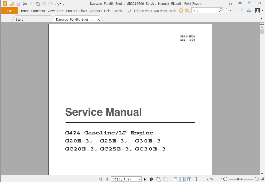
Task: Close the Daewoo_Forklift_Engin... document tab
Action: tap(99, 20)
